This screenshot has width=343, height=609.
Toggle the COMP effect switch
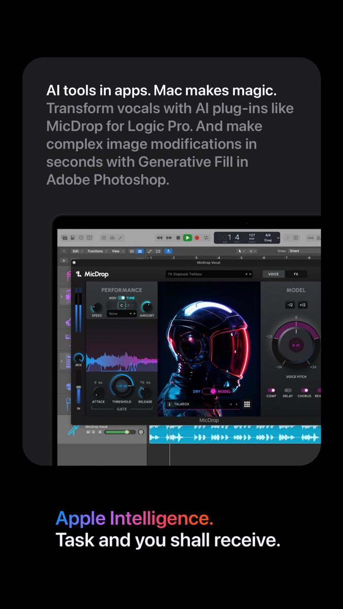coord(271,390)
